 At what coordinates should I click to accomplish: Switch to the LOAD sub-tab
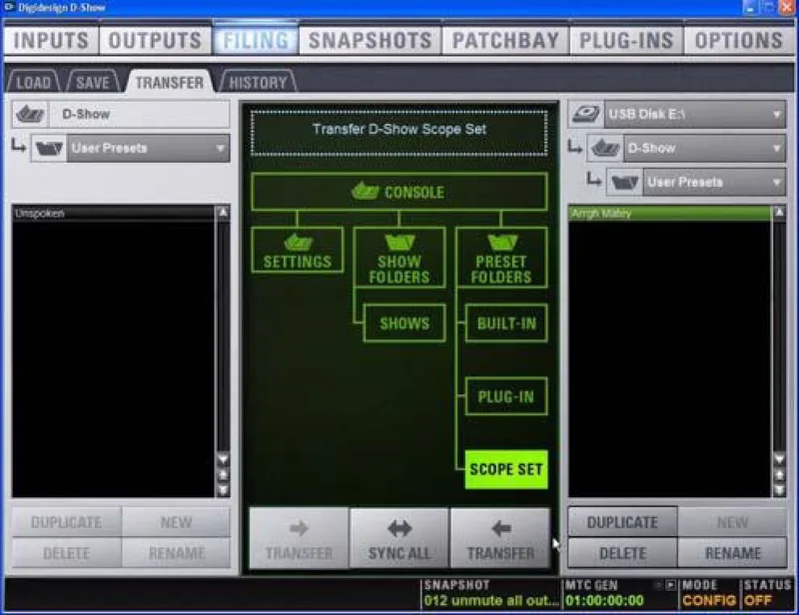pyautogui.click(x=34, y=82)
